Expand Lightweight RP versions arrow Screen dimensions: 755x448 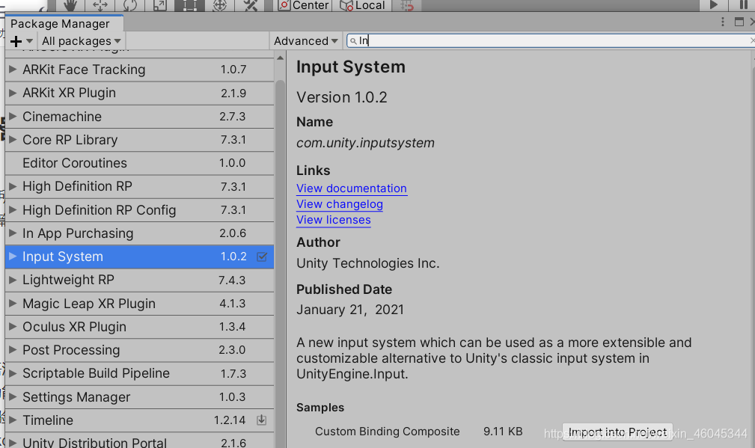[x=13, y=280]
